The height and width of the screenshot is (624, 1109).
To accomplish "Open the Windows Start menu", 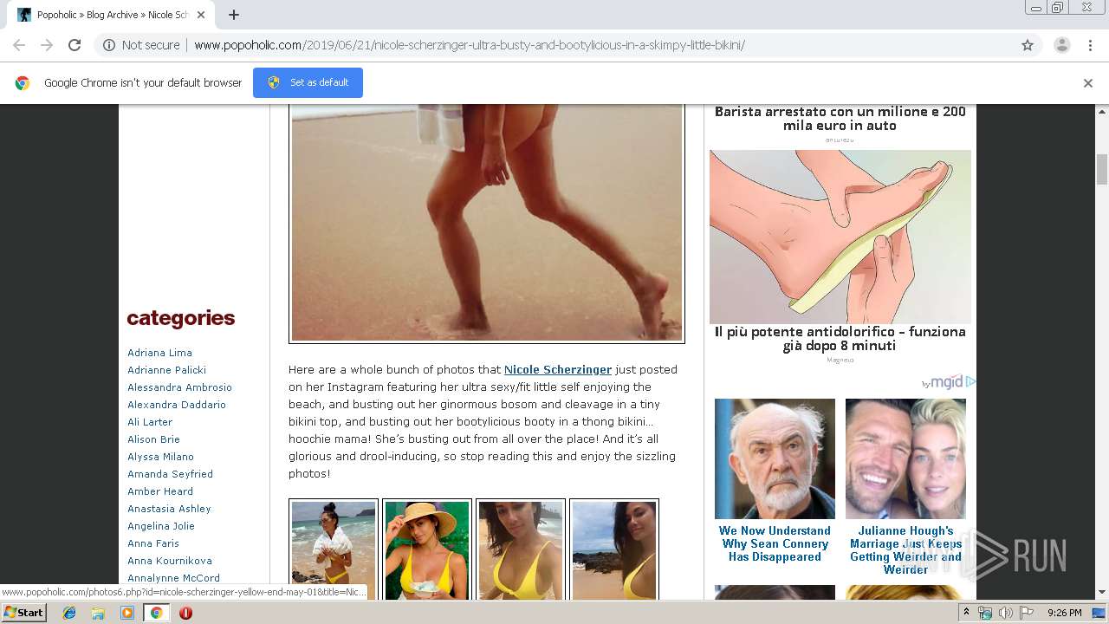I will [23, 613].
